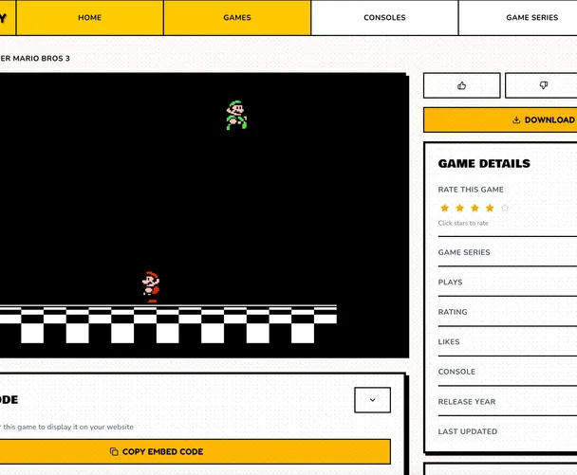Click the RATE THIS GAME label

pyautogui.click(x=471, y=190)
